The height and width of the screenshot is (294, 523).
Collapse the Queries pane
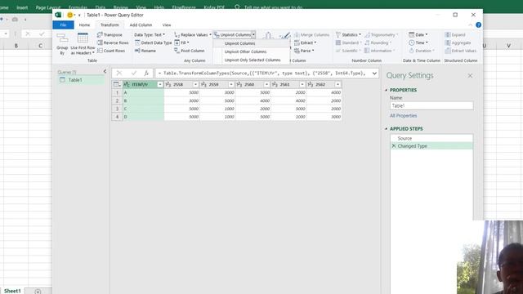105,71
